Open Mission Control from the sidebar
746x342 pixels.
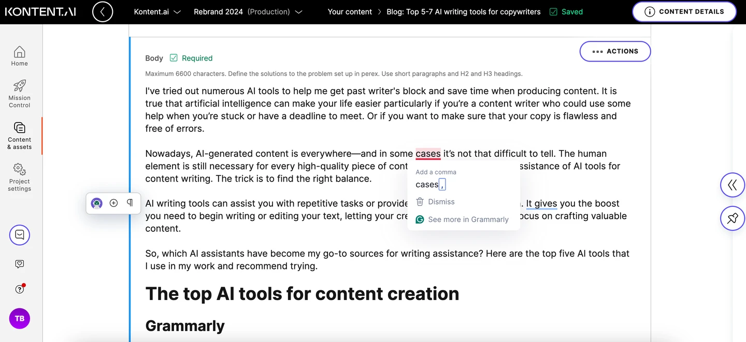[19, 94]
